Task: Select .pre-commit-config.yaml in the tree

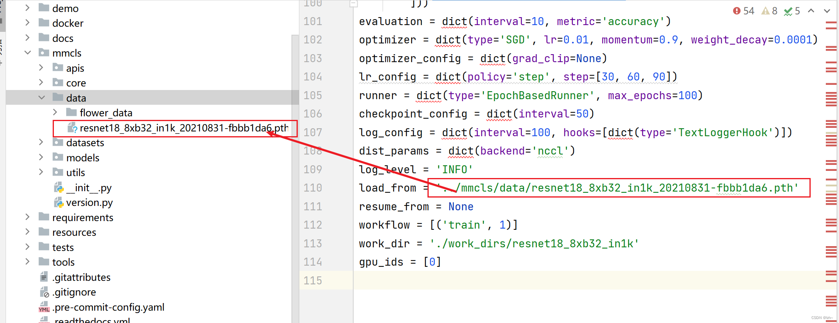Action: [108, 307]
